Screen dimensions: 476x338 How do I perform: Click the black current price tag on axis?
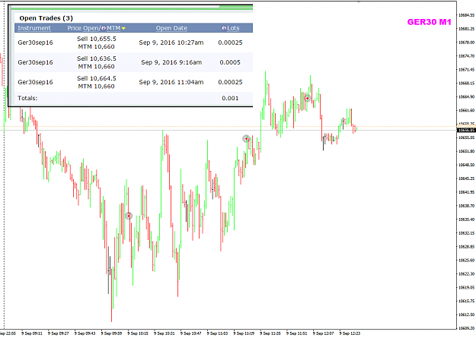coord(466,130)
